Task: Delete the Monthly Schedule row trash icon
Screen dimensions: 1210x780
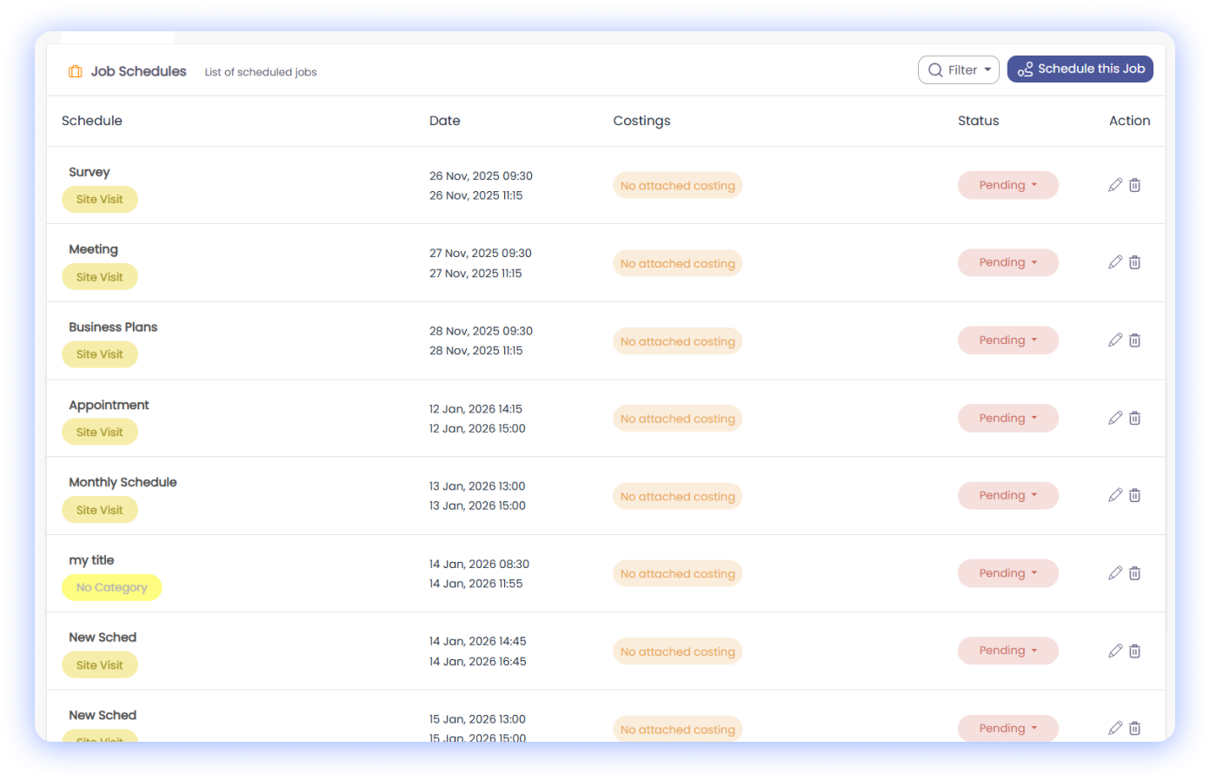Action: [x=1134, y=495]
